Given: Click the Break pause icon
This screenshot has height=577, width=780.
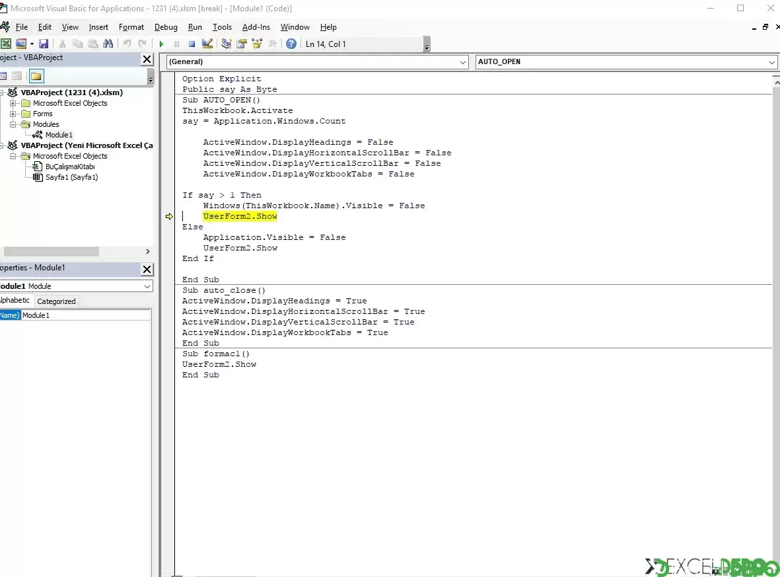Looking at the screenshot, I should click(176, 44).
